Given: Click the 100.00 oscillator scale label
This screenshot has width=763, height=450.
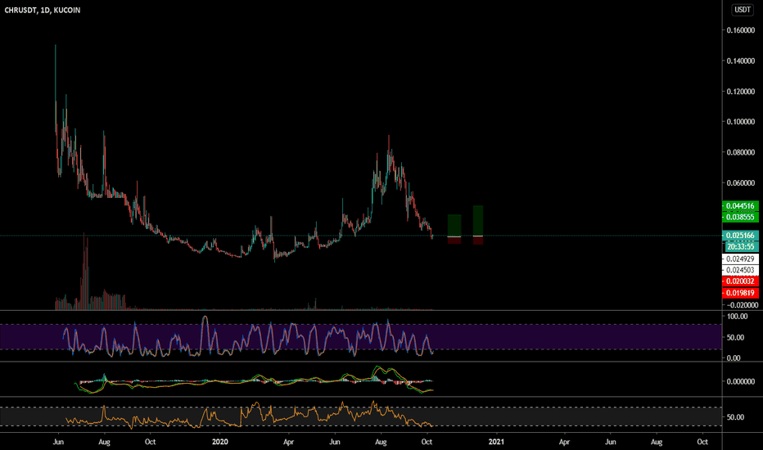Looking at the screenshot, I should click(x=737, y=316).
